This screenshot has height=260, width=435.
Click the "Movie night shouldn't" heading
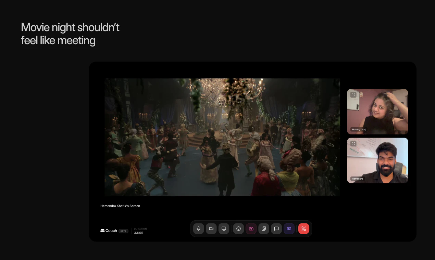[70, 27]
